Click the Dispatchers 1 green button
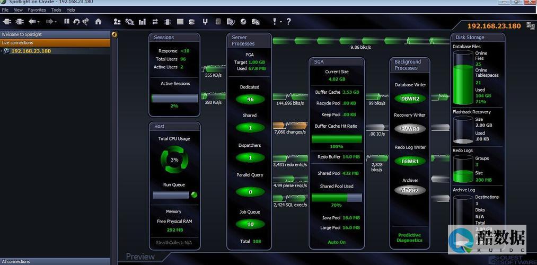This screenshot has width=537, height=265. [250, 157]
